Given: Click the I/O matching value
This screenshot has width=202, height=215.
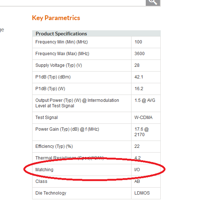Looking at the screenshot, I should (x=137, y=170).
